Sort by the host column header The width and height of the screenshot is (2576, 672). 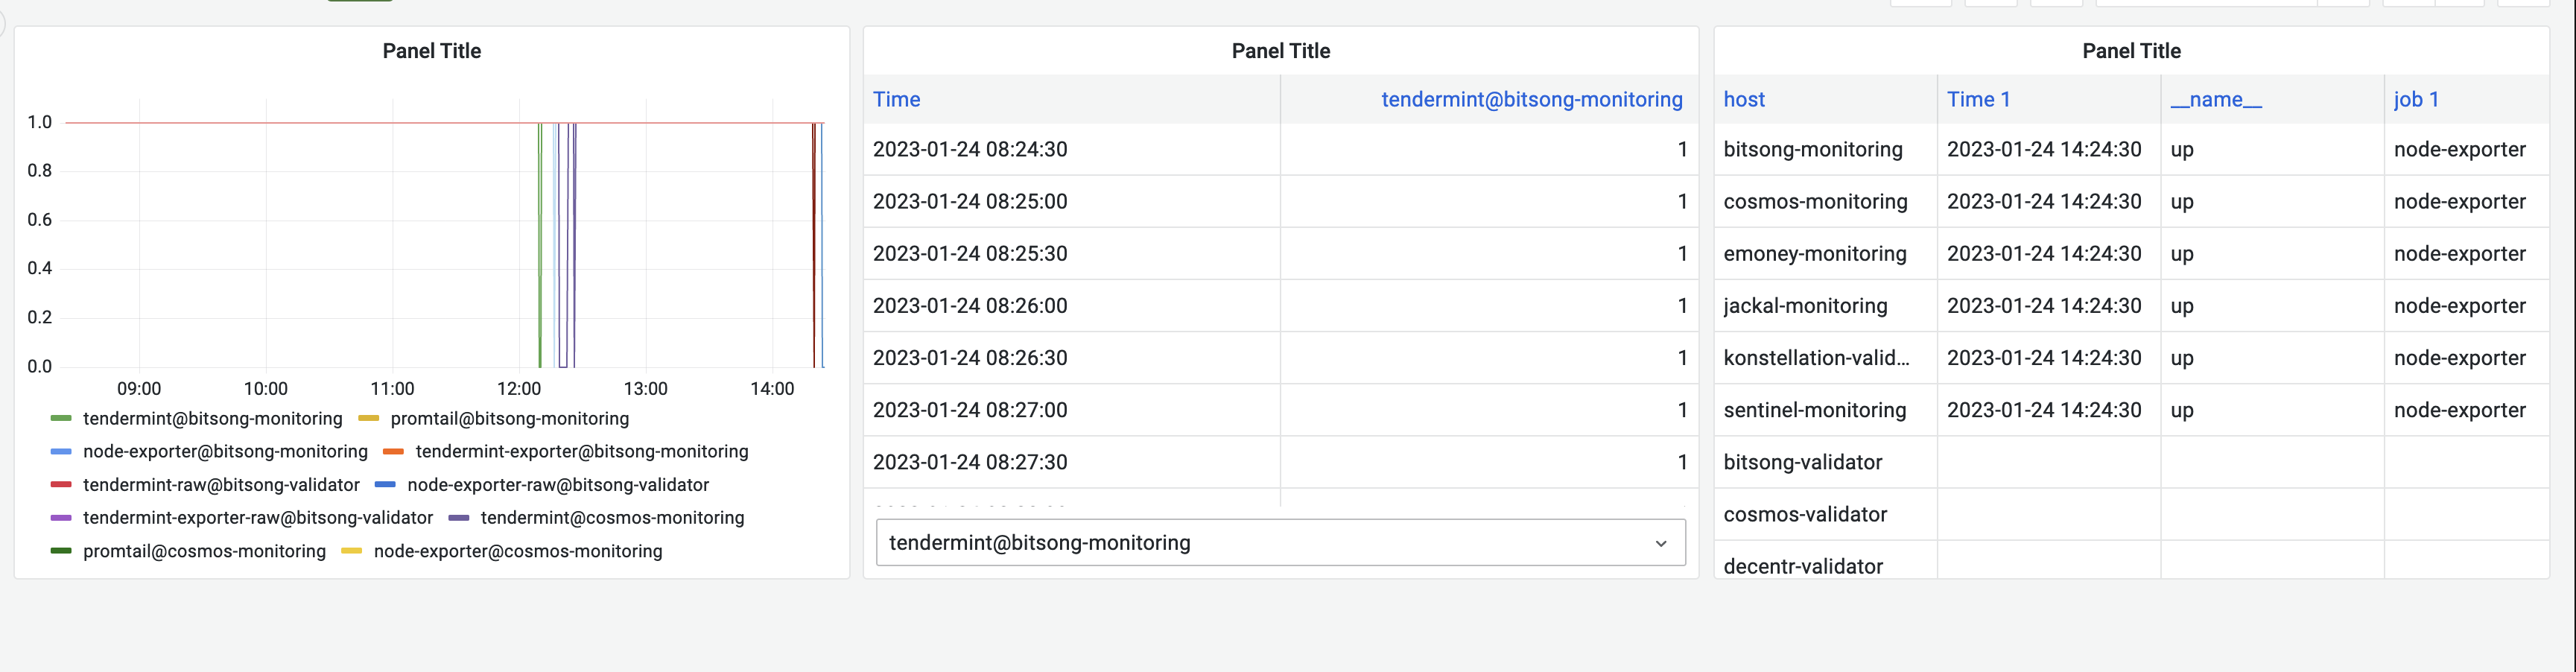pyautogui.click(x=1744, y=99)
